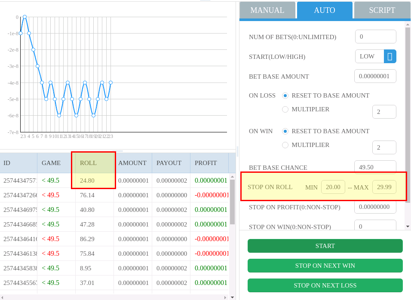Screen dimensions: 411x300
Task: Select the roll value 76.14 cell
Action: click(x=95, y=195)
